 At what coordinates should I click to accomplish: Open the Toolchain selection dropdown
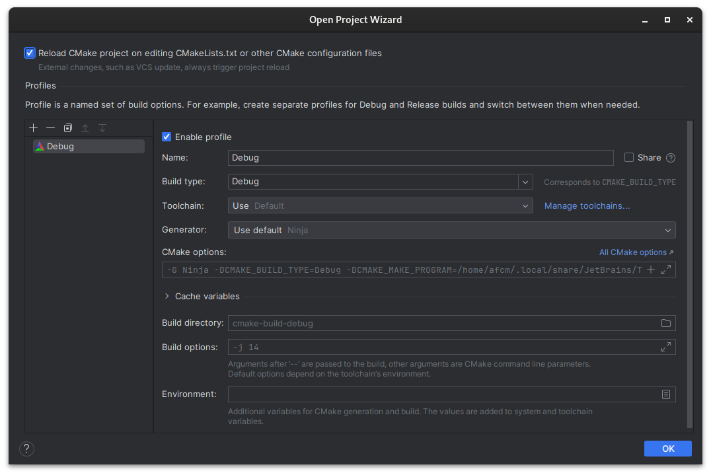(525, 205)
